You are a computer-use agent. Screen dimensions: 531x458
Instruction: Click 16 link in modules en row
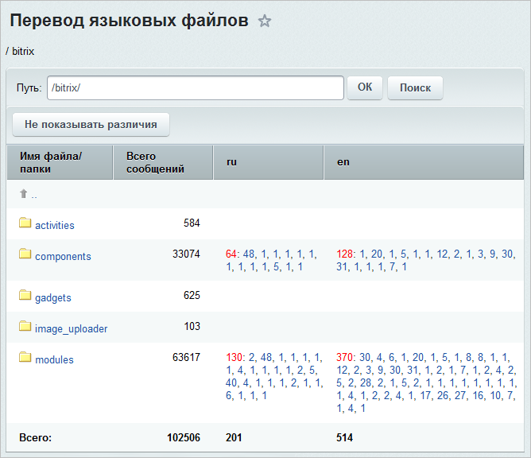coord(478,396)
